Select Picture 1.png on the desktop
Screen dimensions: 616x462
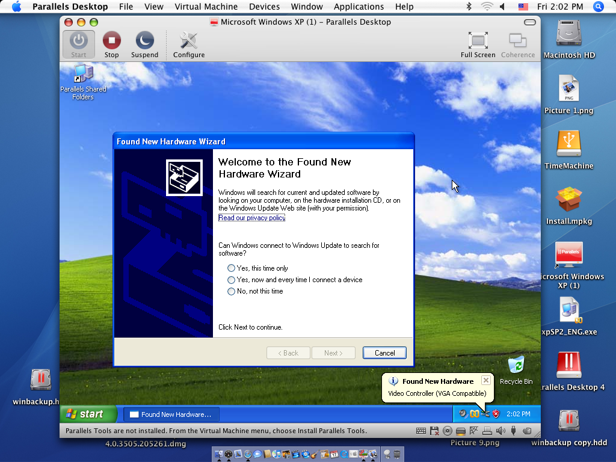coord(569,94)
